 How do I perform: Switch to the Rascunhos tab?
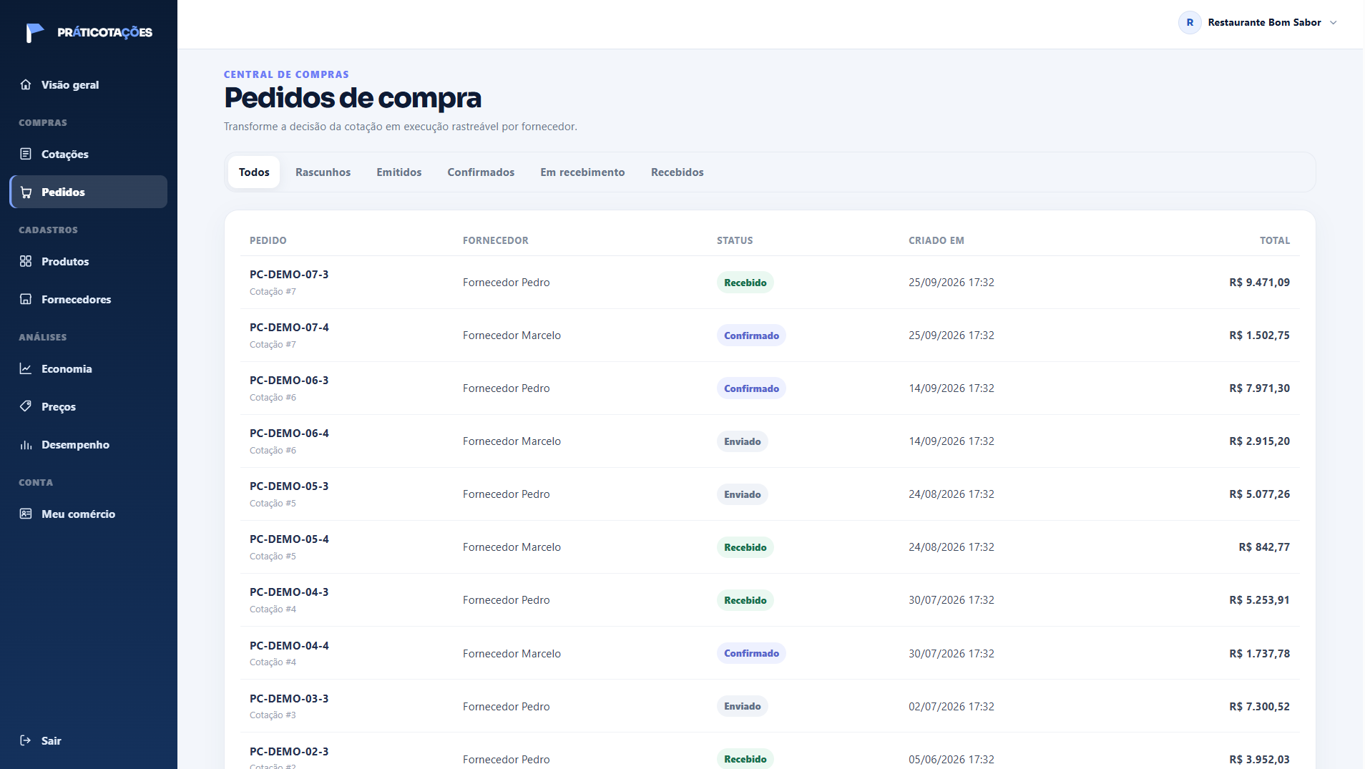[x=323, y=172]
